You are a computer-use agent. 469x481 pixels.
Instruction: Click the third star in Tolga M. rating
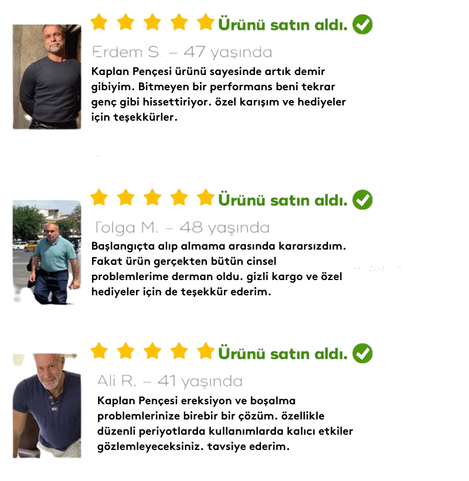pos(152,197)
